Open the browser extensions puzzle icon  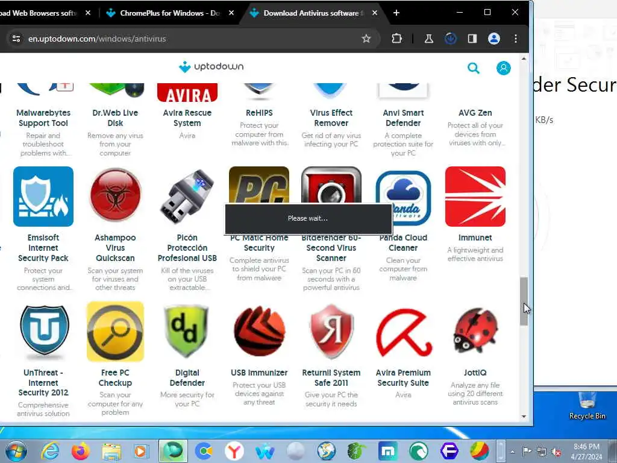pos(396,39)
